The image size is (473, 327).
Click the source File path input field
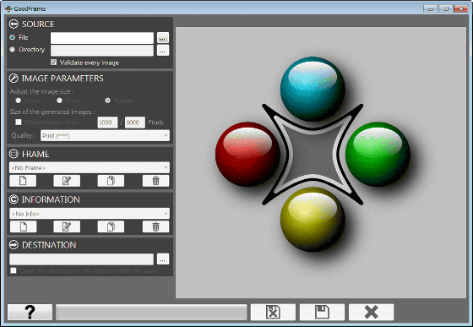tap(102, 38)
